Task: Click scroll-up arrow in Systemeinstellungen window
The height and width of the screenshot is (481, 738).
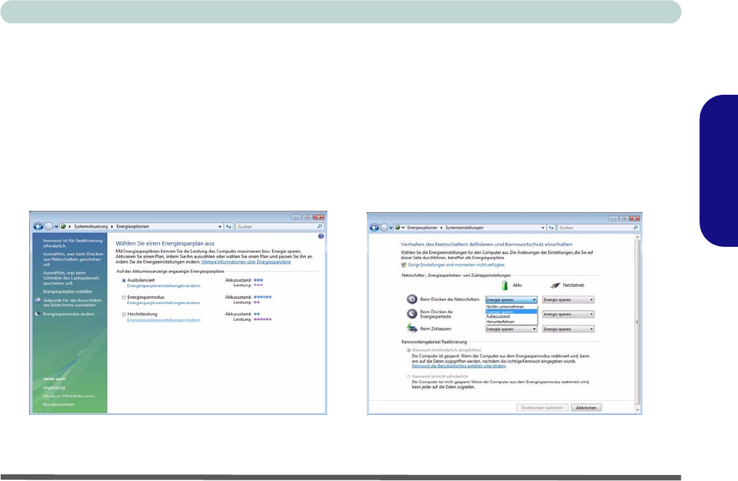Action: 638,237
